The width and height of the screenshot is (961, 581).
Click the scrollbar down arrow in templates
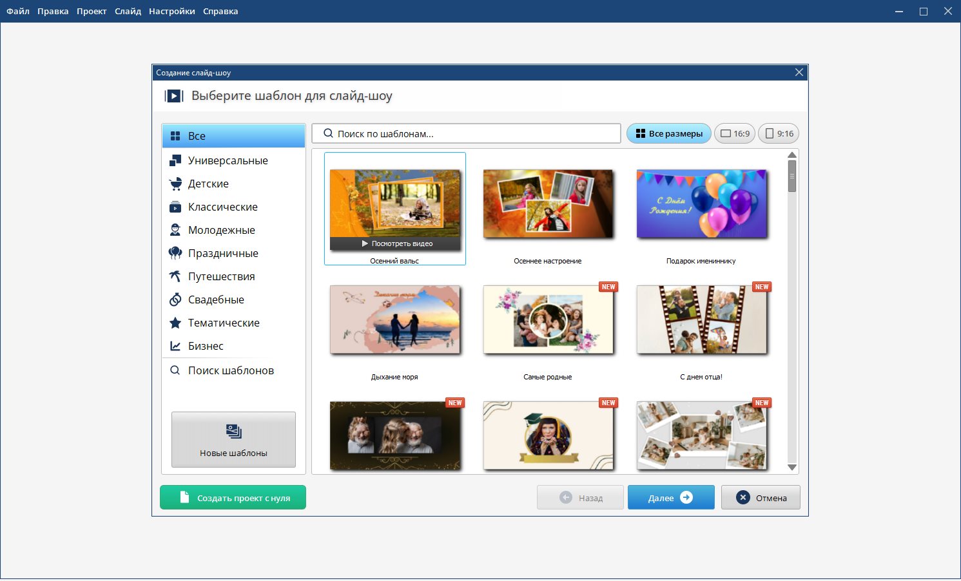point(792,468)
